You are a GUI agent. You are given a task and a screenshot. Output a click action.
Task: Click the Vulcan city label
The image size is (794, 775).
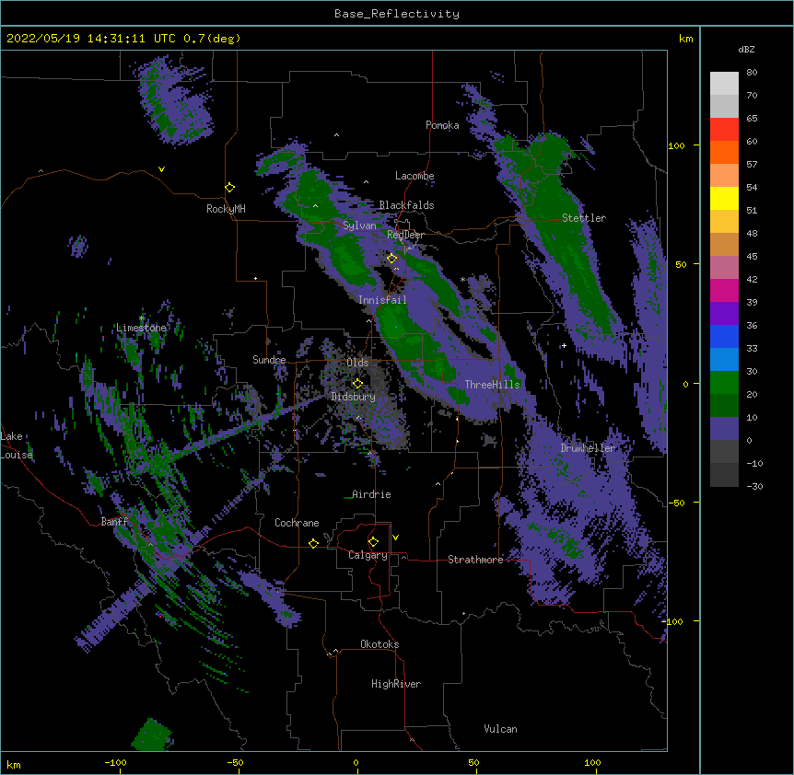[x=500, y=729]
